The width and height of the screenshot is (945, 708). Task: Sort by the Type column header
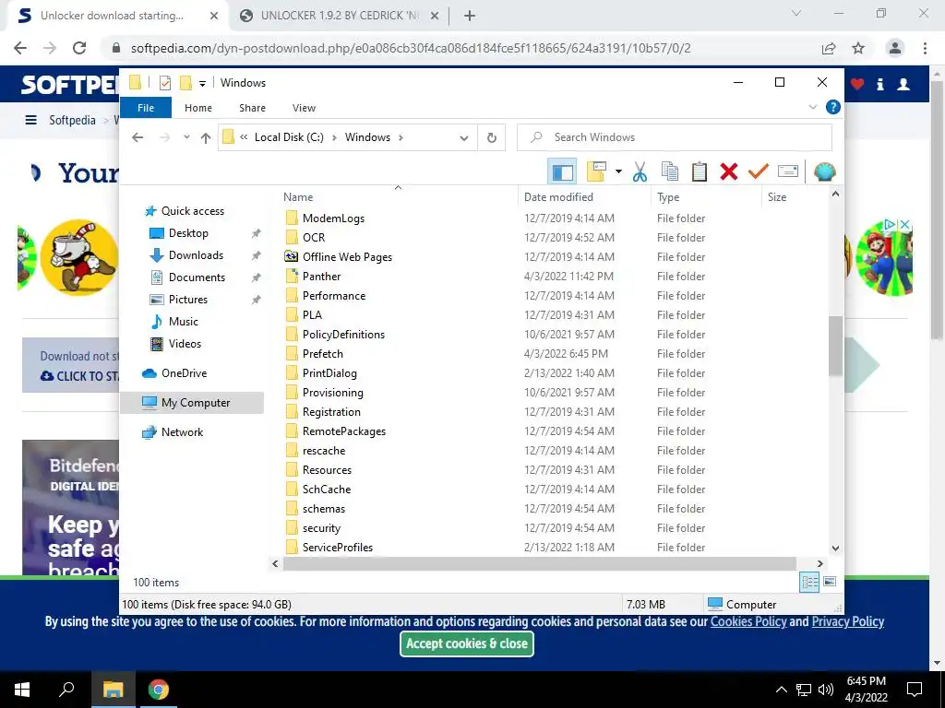pyautogui.click(x=706, y=197)
